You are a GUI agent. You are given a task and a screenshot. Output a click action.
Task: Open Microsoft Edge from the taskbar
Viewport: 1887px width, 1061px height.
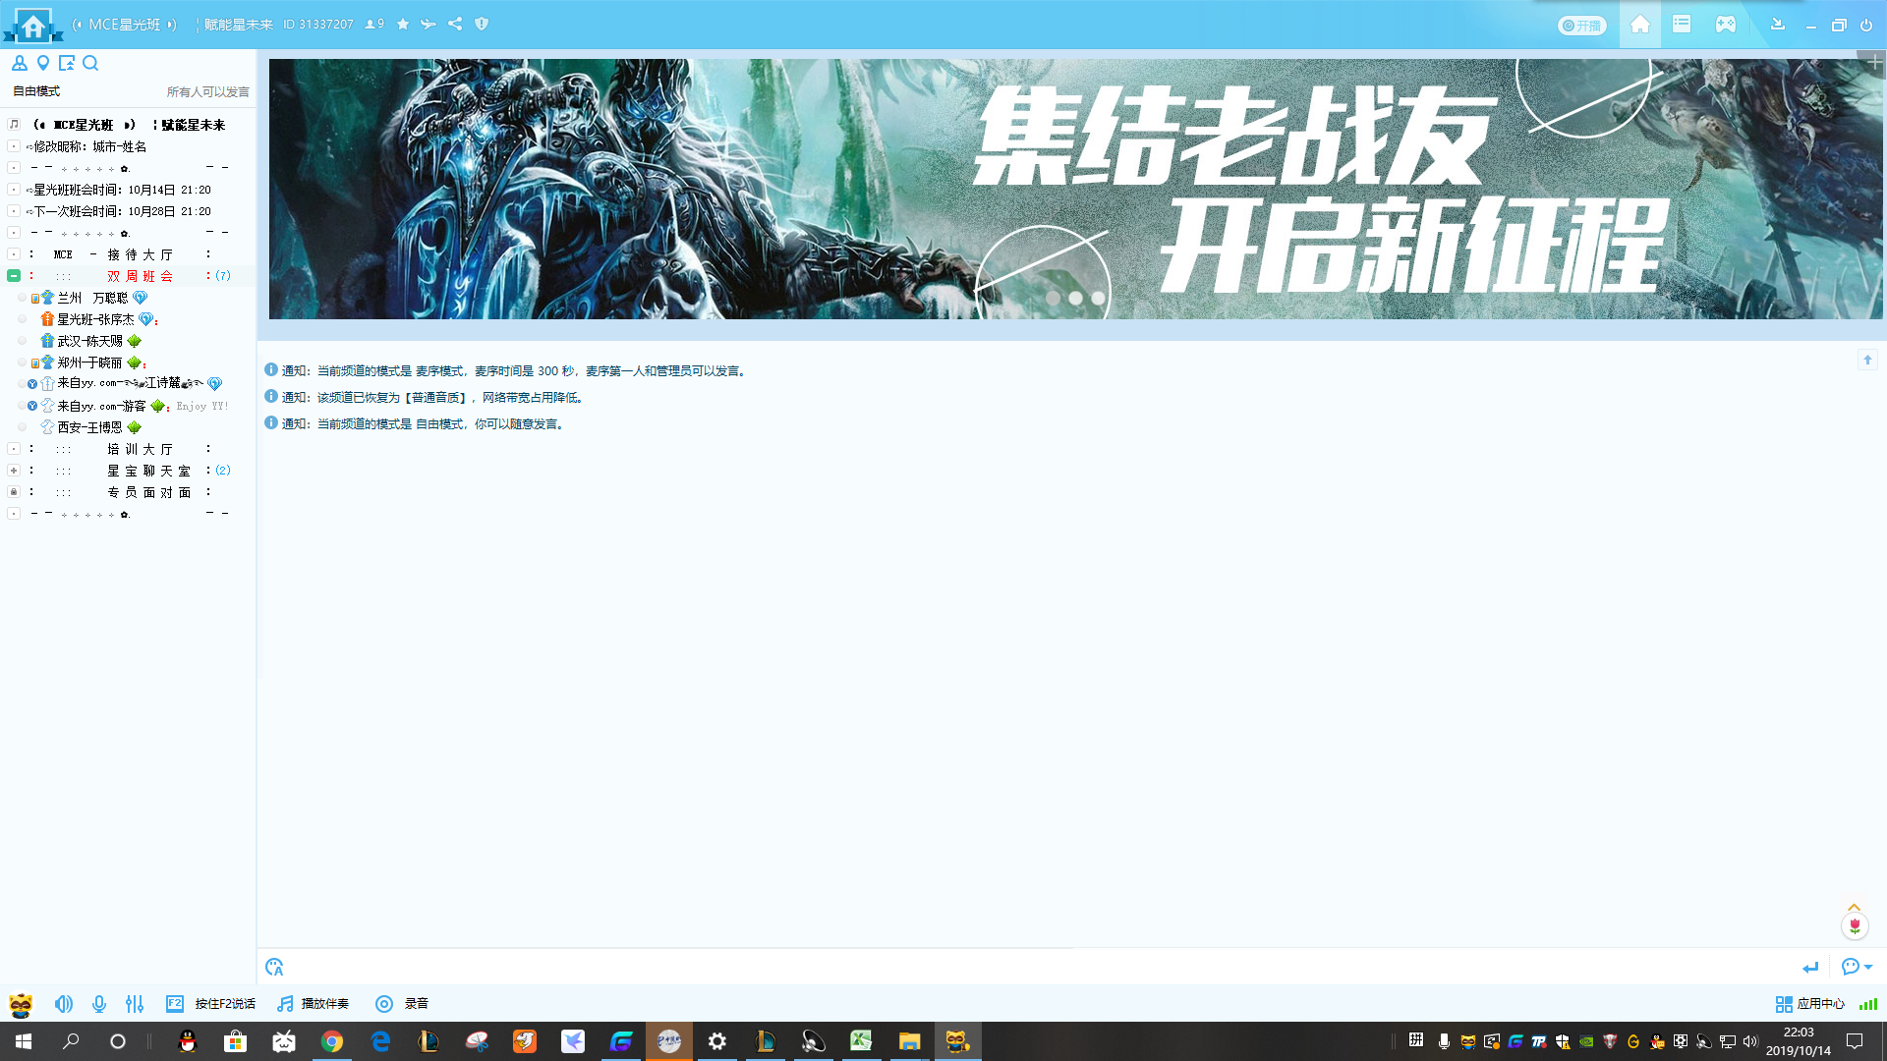380,1041
